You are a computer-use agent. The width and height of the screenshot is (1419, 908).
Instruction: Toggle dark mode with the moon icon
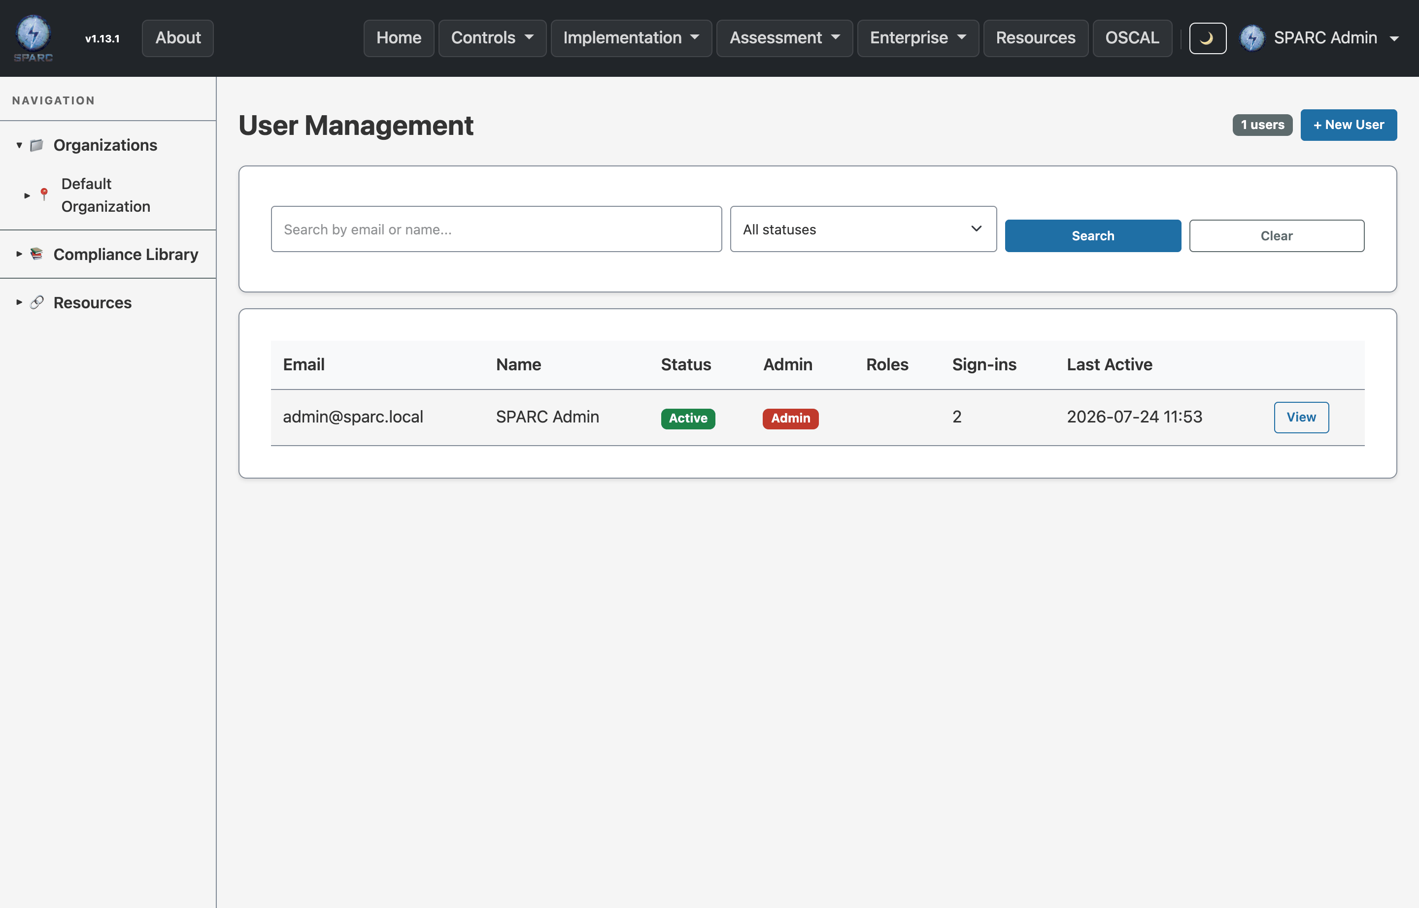(x=1207, y=38)
